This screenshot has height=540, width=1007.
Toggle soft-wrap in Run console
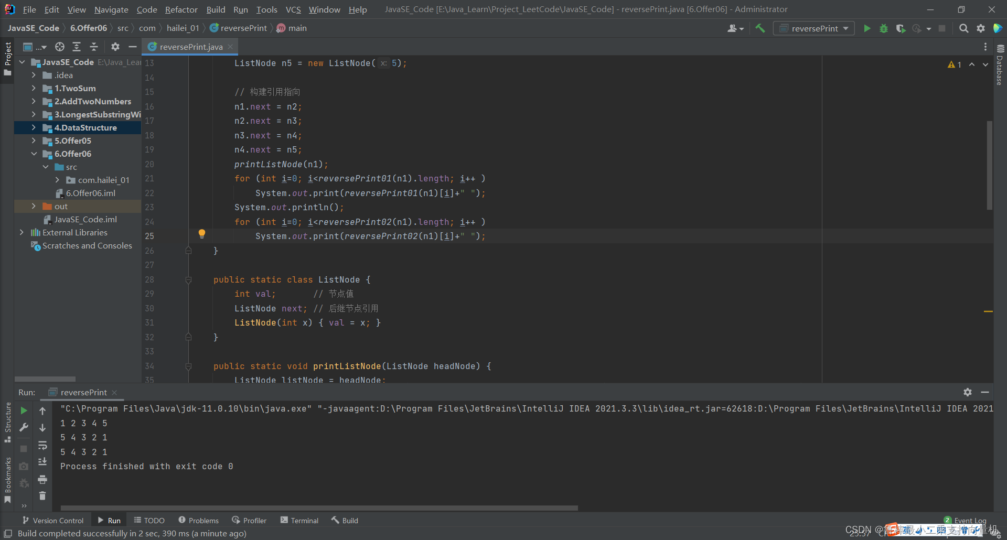(42, 445)
